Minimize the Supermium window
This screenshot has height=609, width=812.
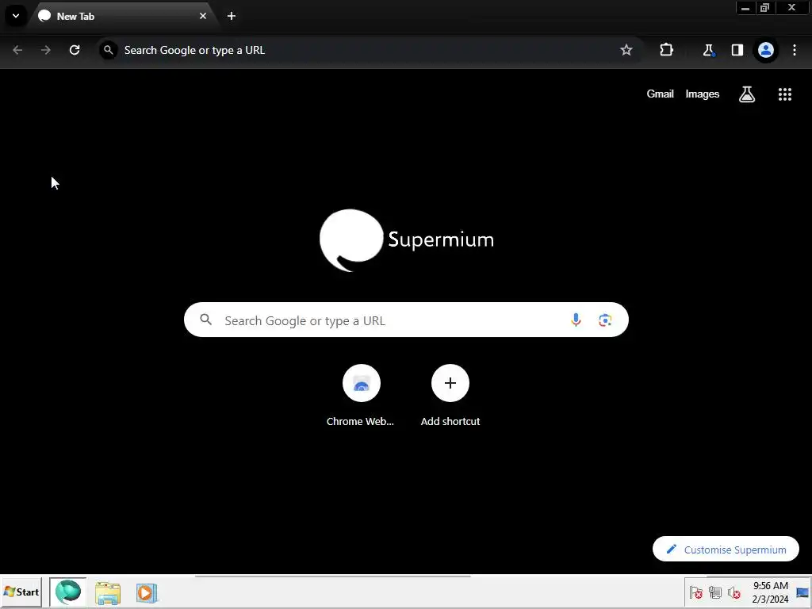[745, 8]
